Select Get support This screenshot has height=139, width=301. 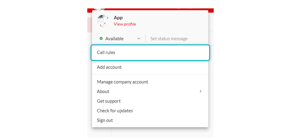coord(109,101)
